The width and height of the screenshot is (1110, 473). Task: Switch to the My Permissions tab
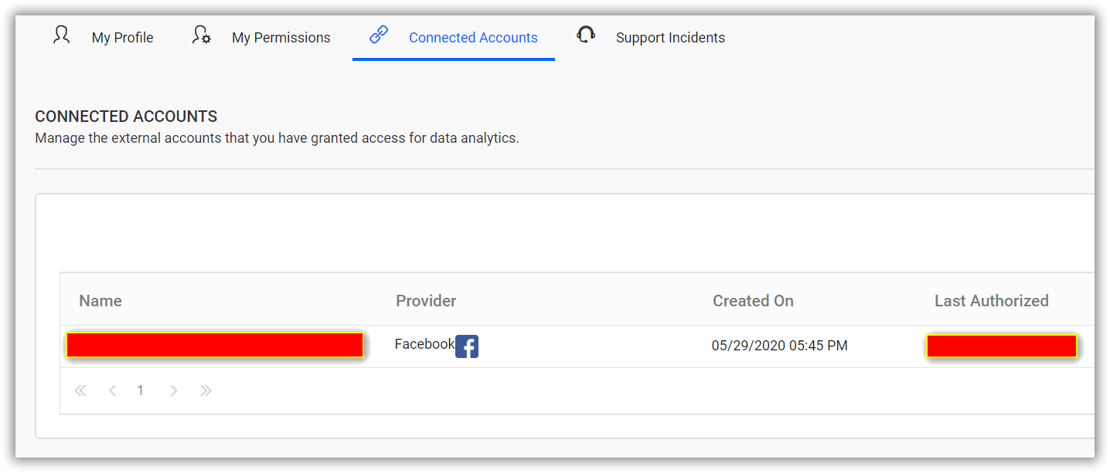[281, 37]
